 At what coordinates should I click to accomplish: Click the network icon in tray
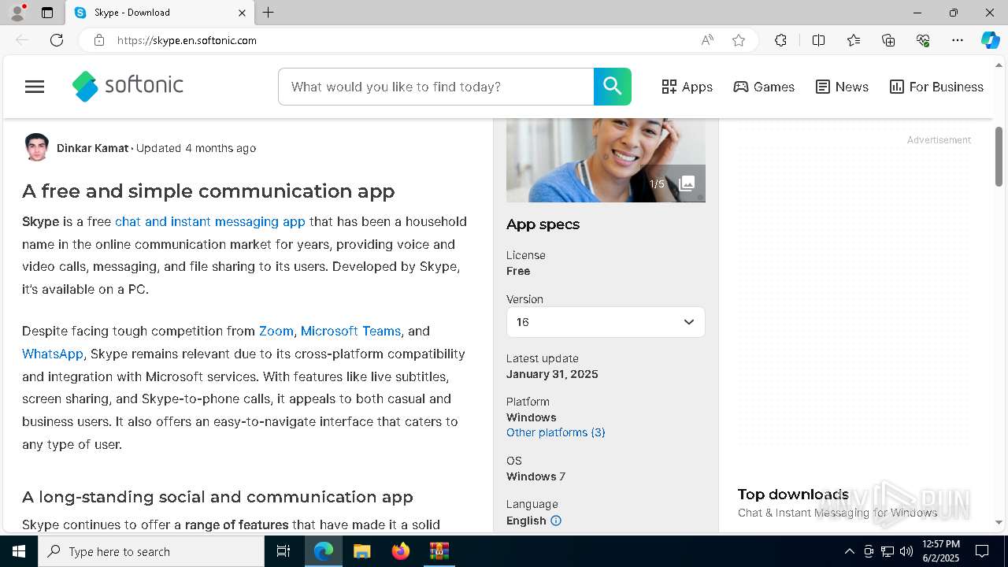click(x=888, y=551)
